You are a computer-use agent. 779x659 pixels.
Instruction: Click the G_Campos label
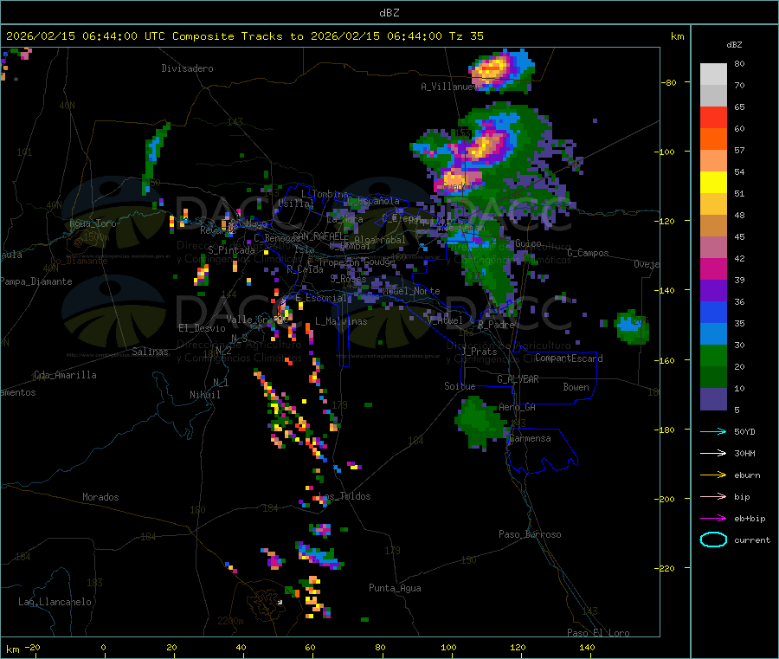pos(589,253)
